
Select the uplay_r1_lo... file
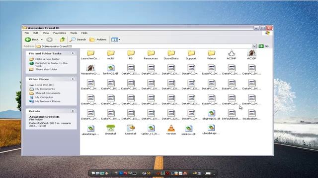pos(151,130)
